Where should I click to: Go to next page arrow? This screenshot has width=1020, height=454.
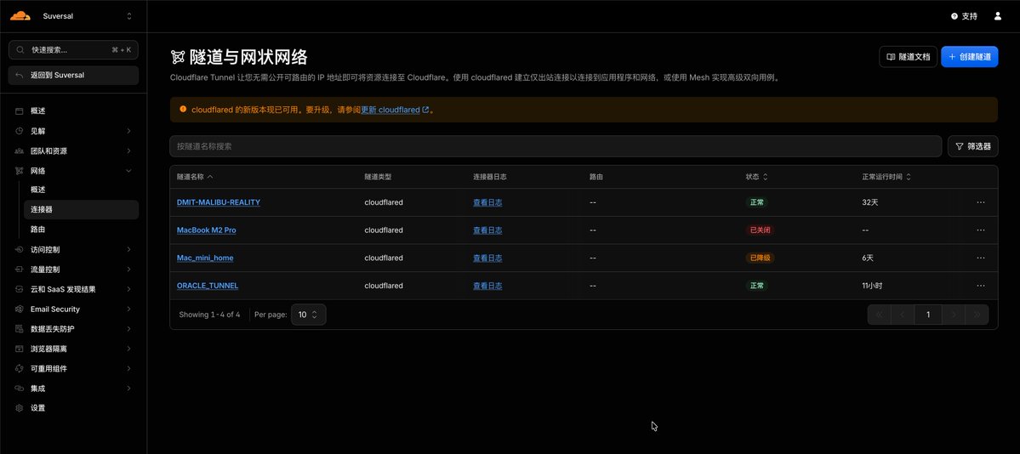pos(954,315)
